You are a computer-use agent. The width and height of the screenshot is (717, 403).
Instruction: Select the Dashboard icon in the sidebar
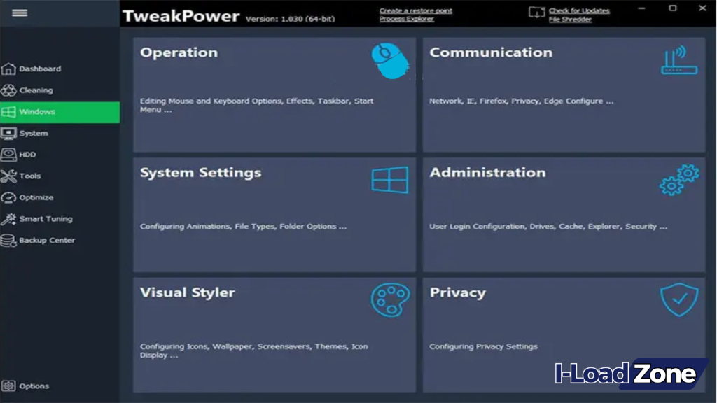pyautogui.click(x=10, y=69)
